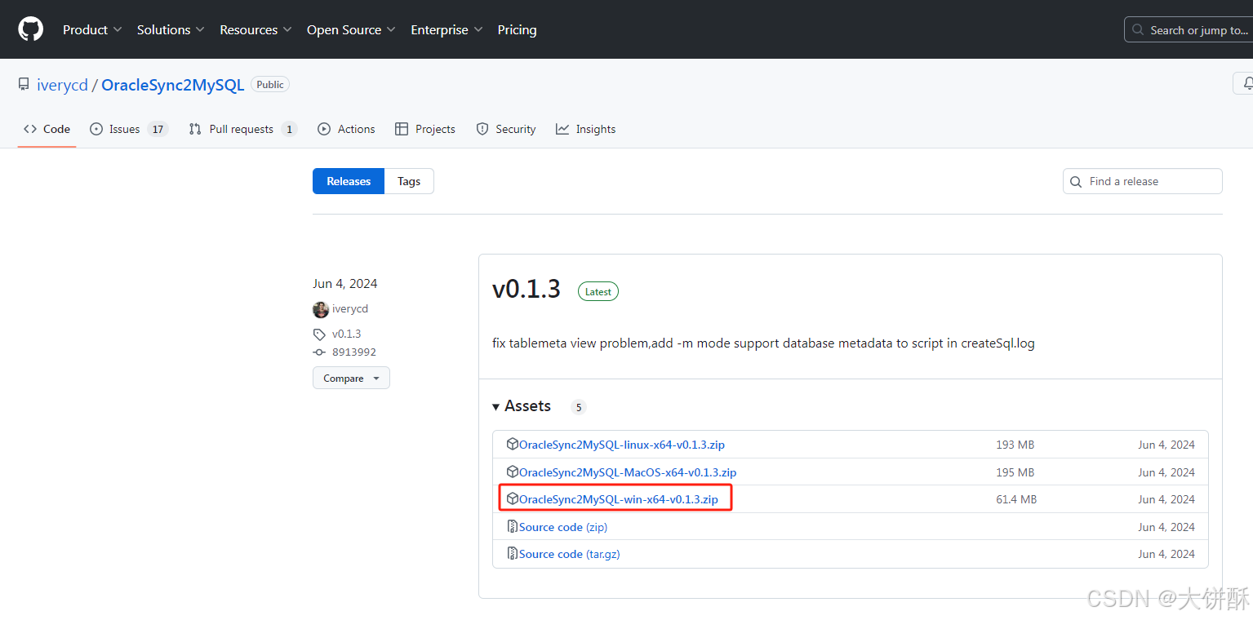This screenshot has width=1253, height=620.
Task: Open commit 8913992 link
Action: coord(354,352)
